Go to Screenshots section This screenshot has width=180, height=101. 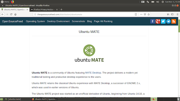[78, 21]
